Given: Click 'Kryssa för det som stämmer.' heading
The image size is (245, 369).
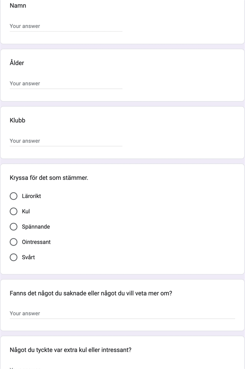Looking at the screenshot, I should tap(49, 178).
